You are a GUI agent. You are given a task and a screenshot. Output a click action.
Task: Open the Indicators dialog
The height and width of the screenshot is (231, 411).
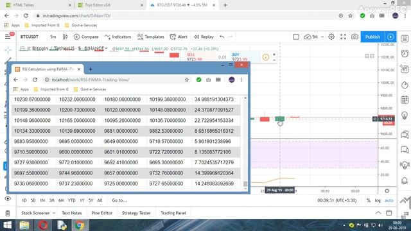click(118, 37)
